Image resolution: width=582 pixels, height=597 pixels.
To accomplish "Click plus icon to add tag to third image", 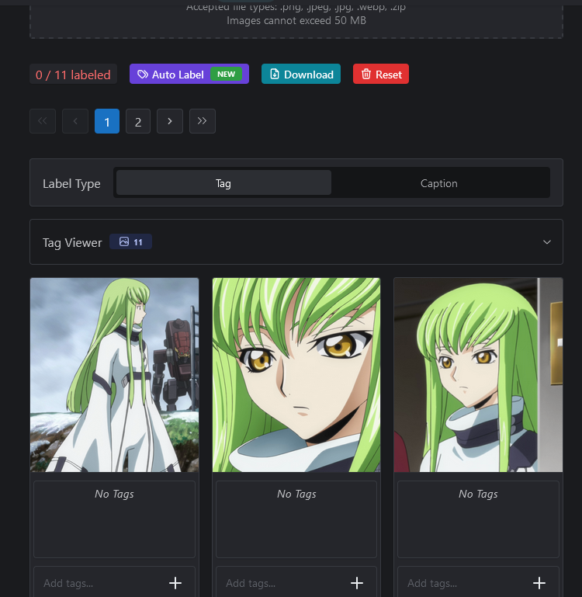I will point(539,582).
